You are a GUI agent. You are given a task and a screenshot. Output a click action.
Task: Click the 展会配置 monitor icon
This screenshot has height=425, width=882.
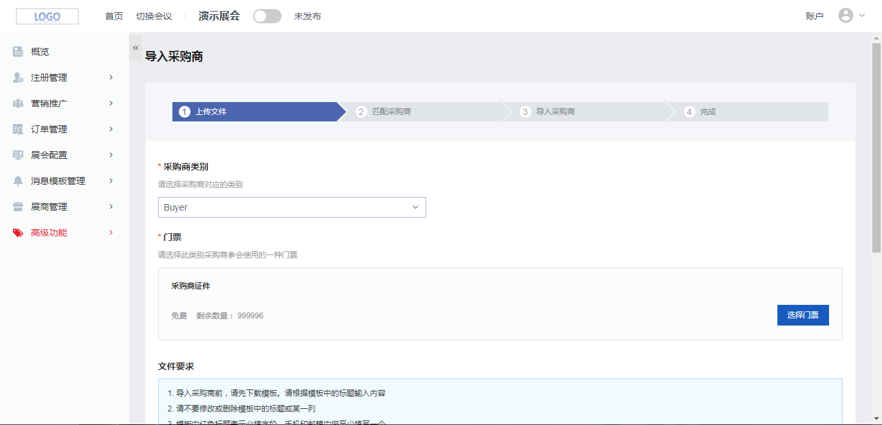pyautogui.click(x=18, y=155)
